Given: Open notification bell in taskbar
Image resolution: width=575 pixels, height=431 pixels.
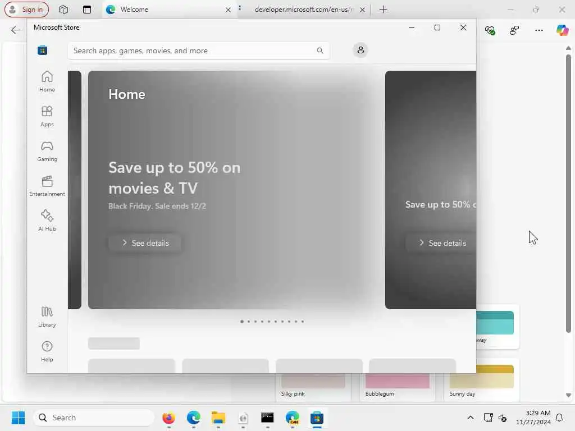Looking at the screenshot, I should pyautogui.click(x=559, y=418).
